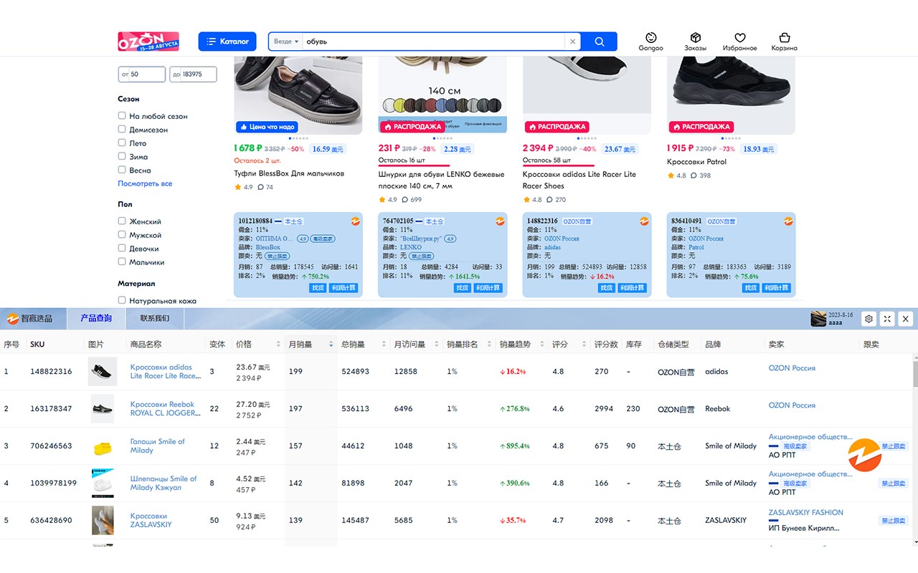Check the Мальчики gender filter
The image size is (918, 573).
pos(122,261)
